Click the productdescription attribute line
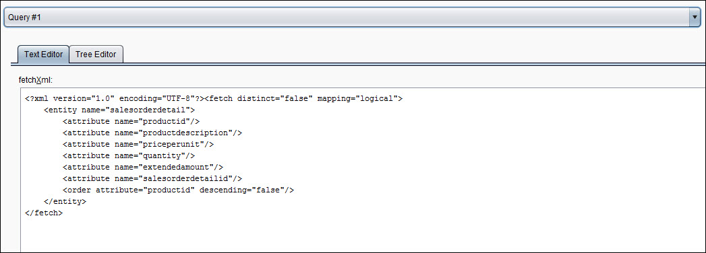Screen dimensions: 706x253 coord(152,133)
